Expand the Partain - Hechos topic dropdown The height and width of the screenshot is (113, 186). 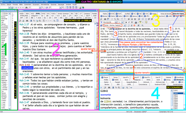click(125, 25)
